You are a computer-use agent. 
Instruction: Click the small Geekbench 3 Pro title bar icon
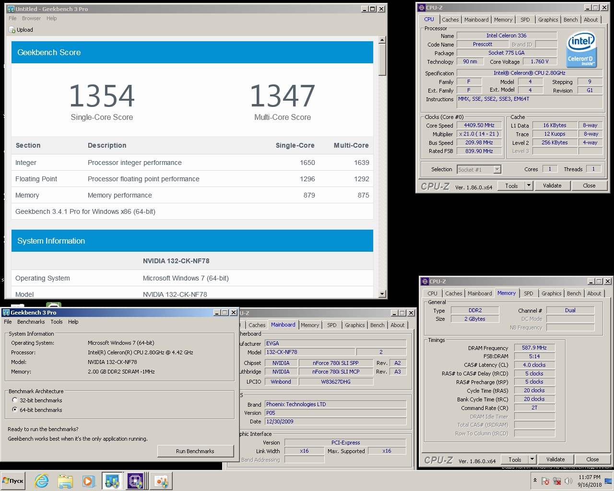[x=6, y=312]
